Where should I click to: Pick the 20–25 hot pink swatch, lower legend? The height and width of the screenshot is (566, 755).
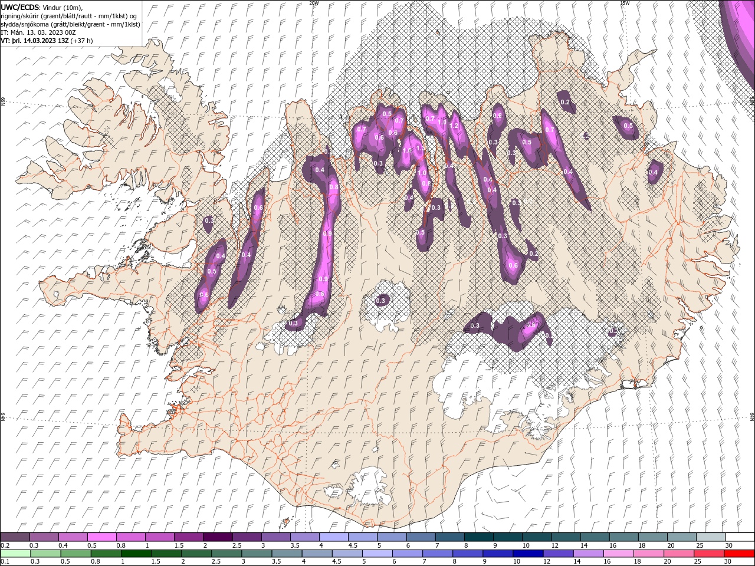679,554
